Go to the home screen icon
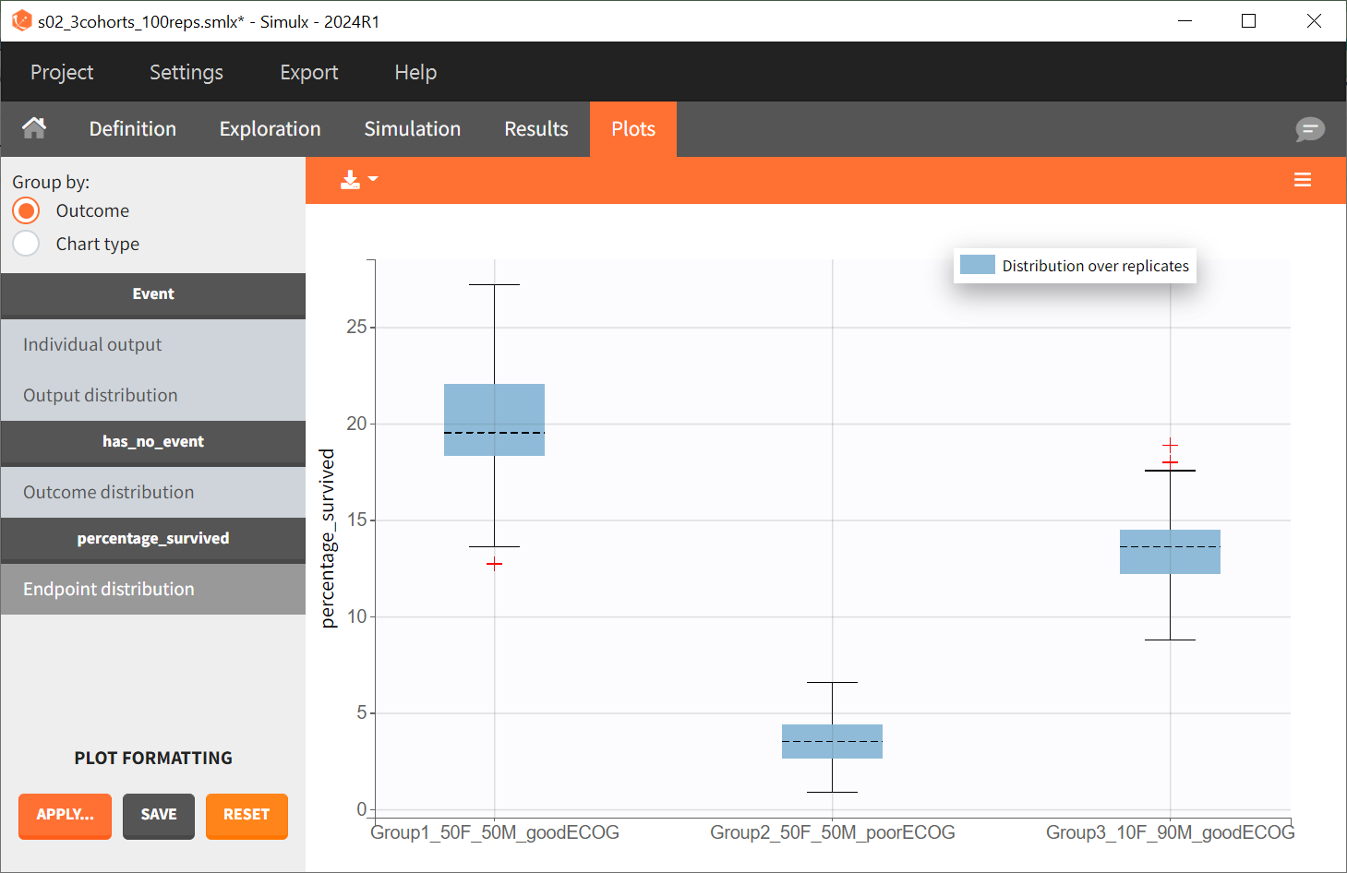The width and height of the screenshot is (1347, 873). click(x=34, y=128)
